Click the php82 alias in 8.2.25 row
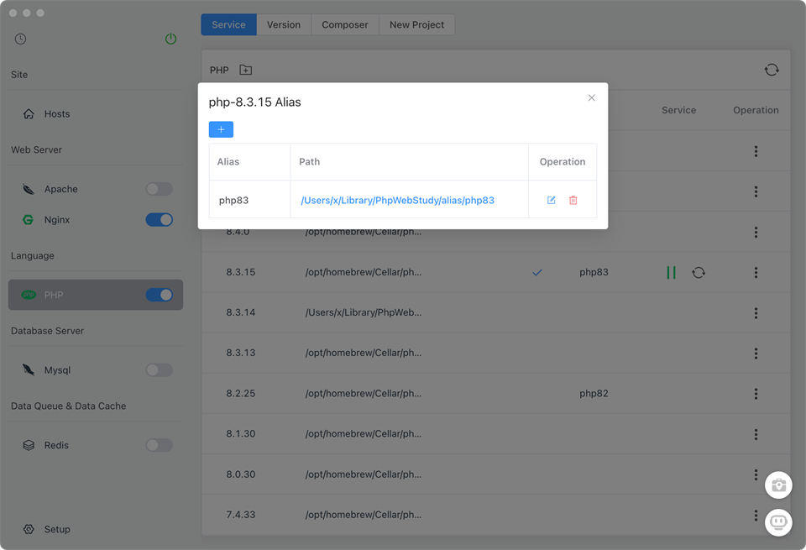Image resolution: width=806 pixels, height=550 pixels. (x=594, y=394)
